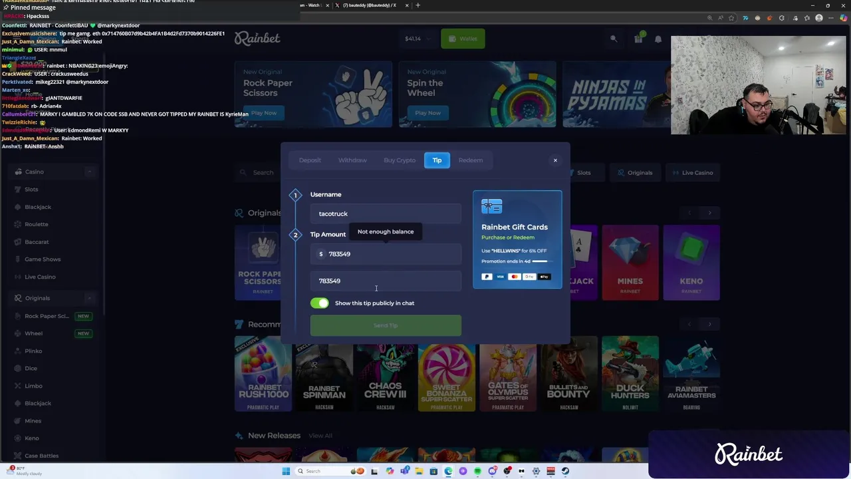Click the Originals carousel next arrow
851x479 pixels.
click(x=709, y=213)
